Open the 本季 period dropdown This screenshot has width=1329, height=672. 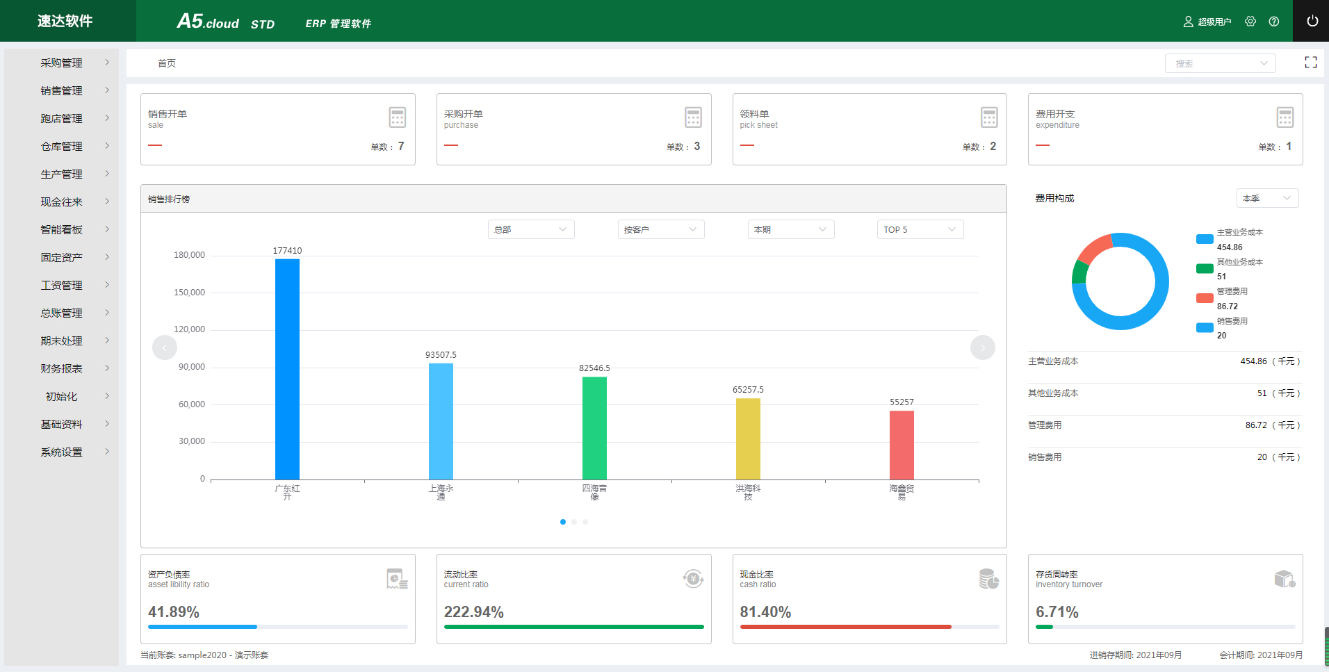[x=1266, y=198]
